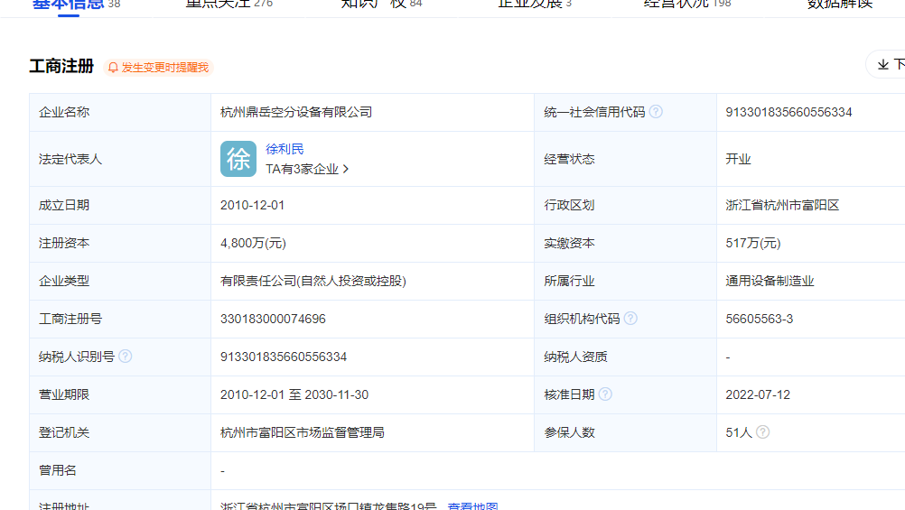Viewport: 905px width, 510px height.
Task: Select industry value 通用设备制造业
Action: [x=770, y=281]
